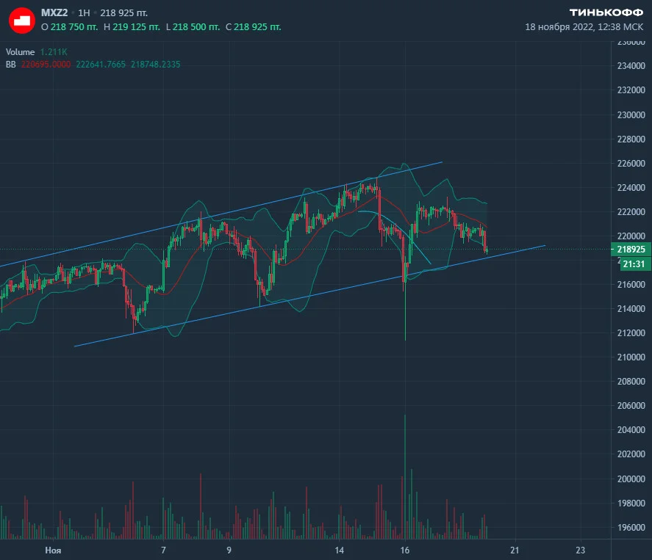Image resolution: width=652 pixels, height=560 pixels.
Task: Click the low price 218 500 пт.
Action: (x=196, y=27)
